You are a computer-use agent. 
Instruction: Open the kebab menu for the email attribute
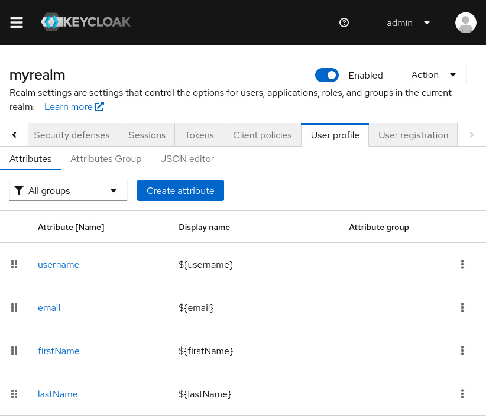[x=462, y=307]
